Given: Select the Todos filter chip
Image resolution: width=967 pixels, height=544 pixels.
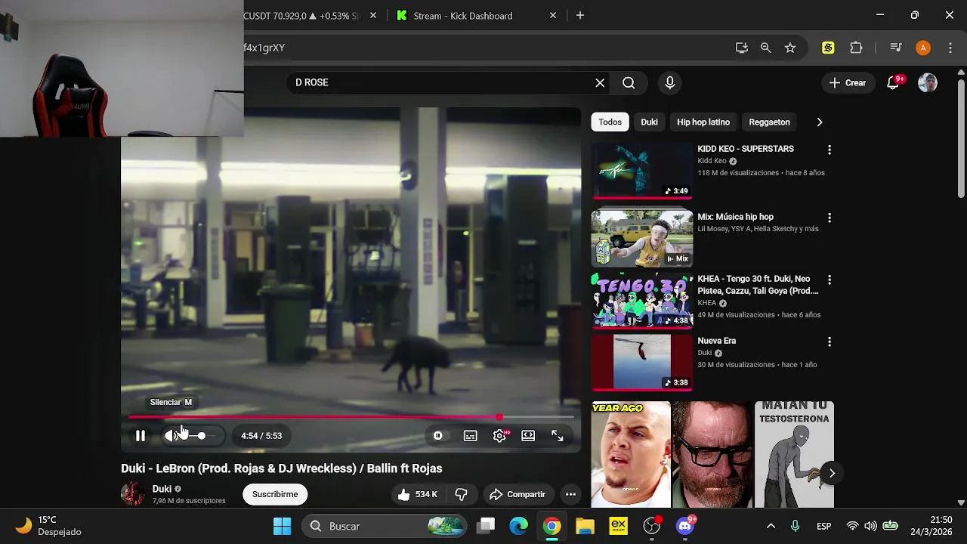Looking at the screenshot, I should click(x=610, y=122).
